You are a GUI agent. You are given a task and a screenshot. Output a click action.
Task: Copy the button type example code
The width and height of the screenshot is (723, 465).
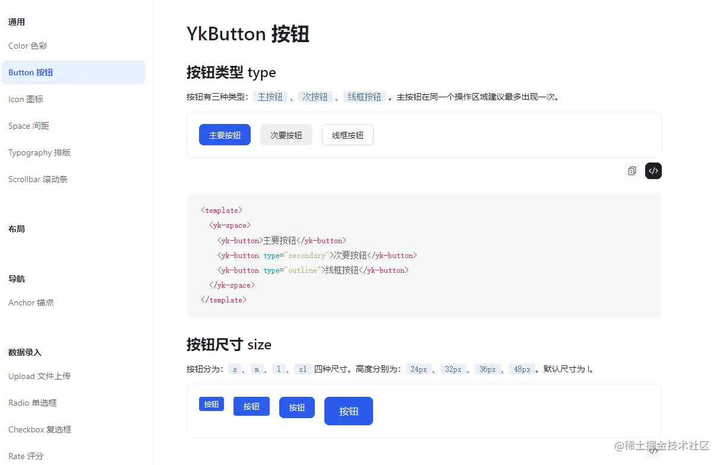pyautogui.click(x=632, y=171)
